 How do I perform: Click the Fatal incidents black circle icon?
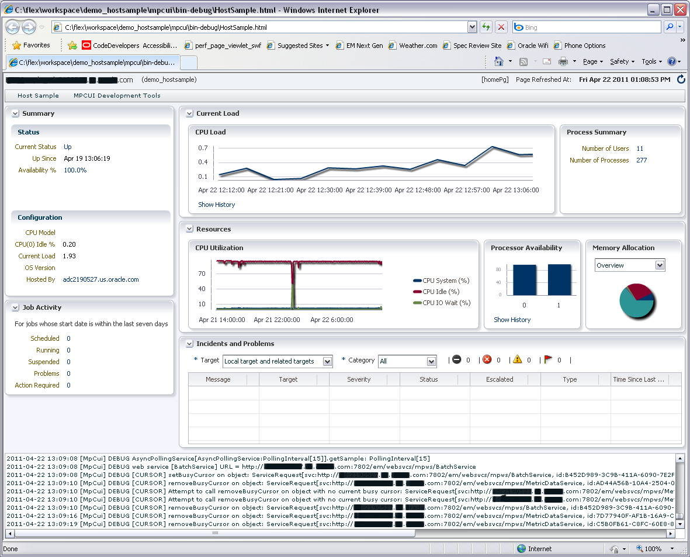click(x=457, y=359)
